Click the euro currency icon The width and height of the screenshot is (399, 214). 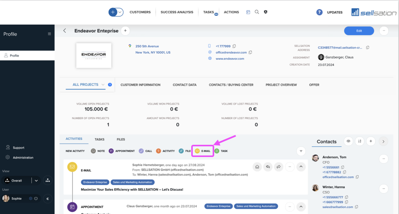tap(48, 199)
